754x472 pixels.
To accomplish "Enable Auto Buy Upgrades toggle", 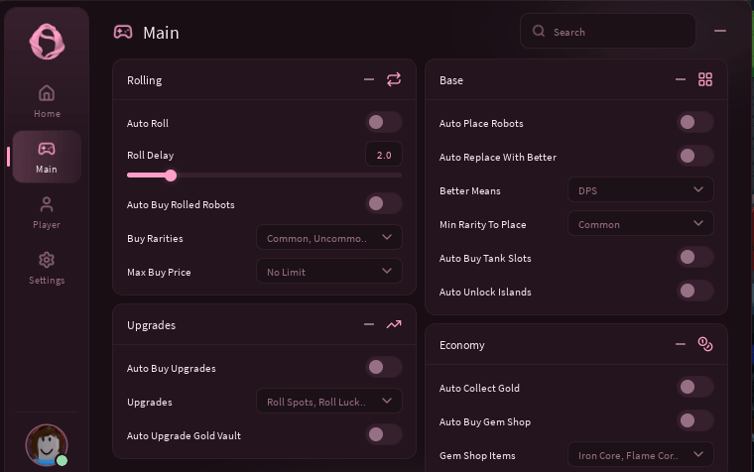I will click(x=384, y=367).
